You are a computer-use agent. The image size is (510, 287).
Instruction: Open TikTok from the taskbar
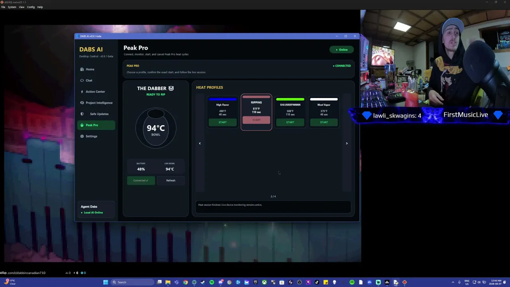point(317,282)
